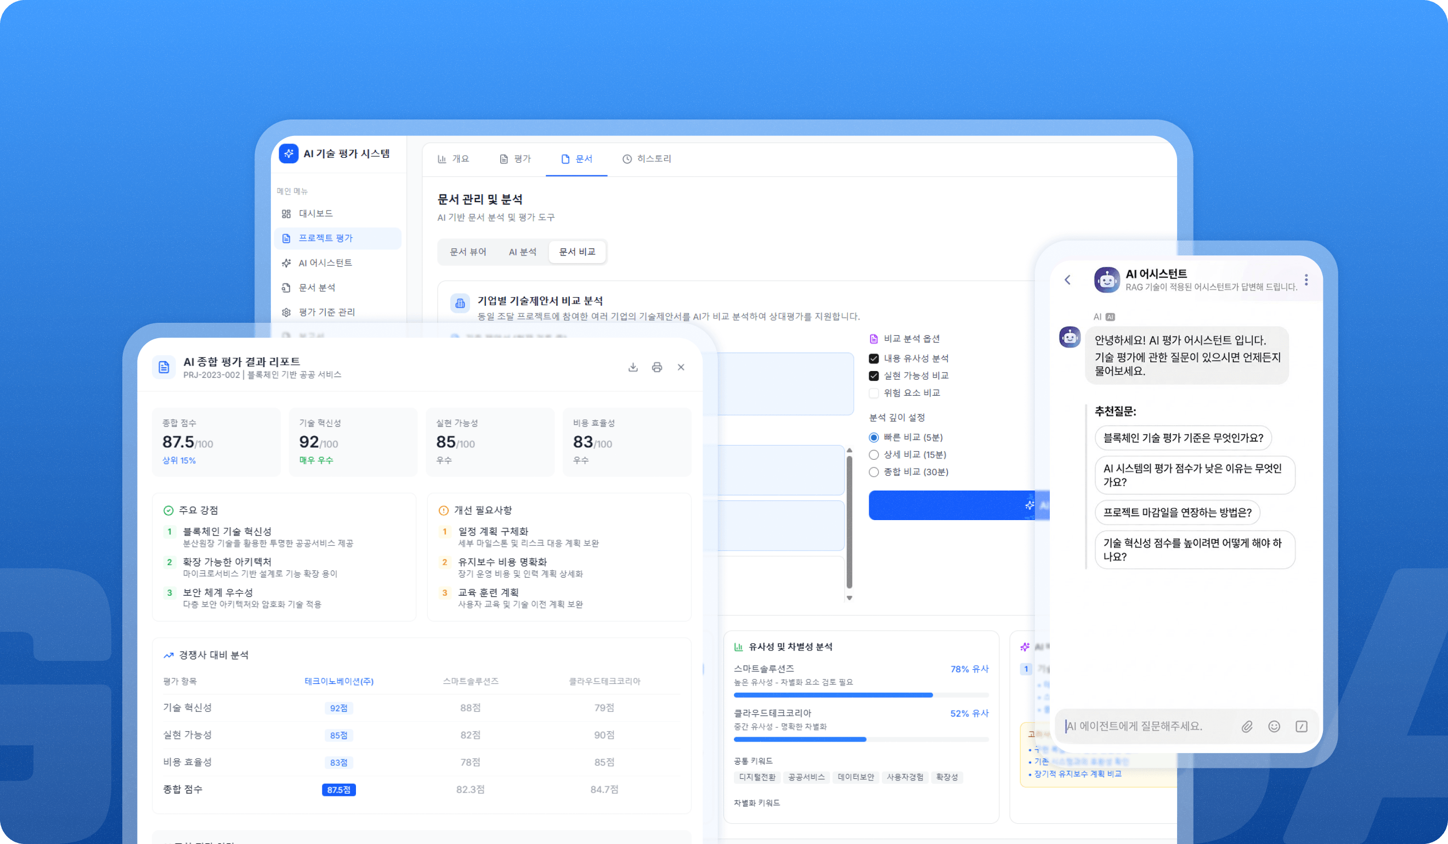Switch to the 히스토리 tab

point(648,158)
